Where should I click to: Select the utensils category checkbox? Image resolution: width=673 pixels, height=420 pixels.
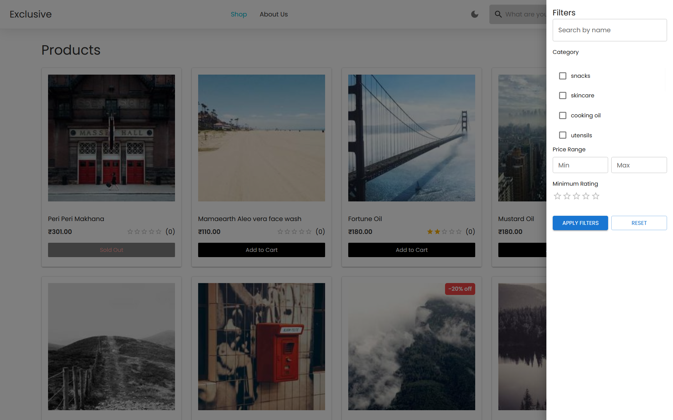pos(563,135)
